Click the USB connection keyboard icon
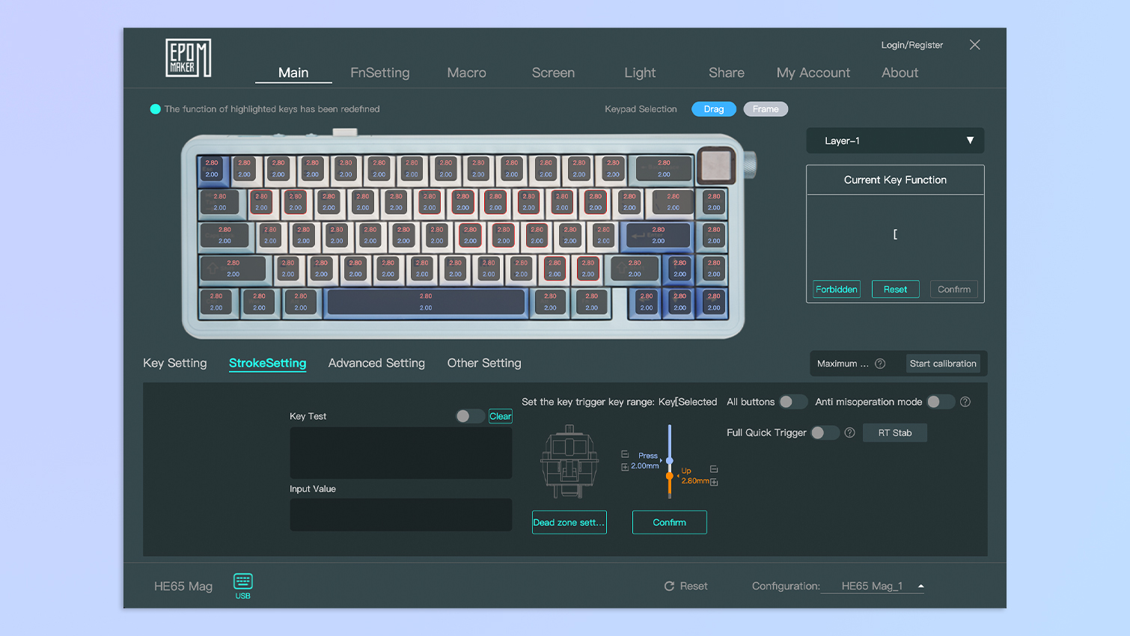This screenshot has width=1130, height=636. pos(243,581)
